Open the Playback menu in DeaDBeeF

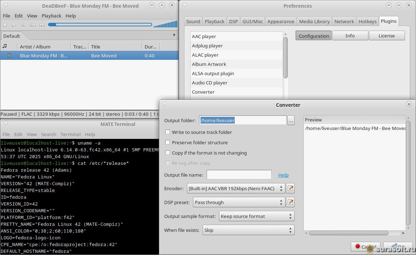(51, 16)
